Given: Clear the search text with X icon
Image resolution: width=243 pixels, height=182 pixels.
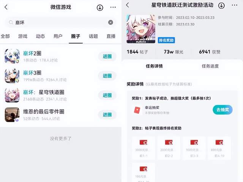Looking at the screenshot, I should [x=110, y=22].
